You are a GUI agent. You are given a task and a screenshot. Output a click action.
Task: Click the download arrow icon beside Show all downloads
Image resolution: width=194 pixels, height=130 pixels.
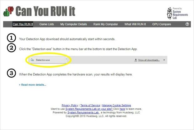[136, 60]
